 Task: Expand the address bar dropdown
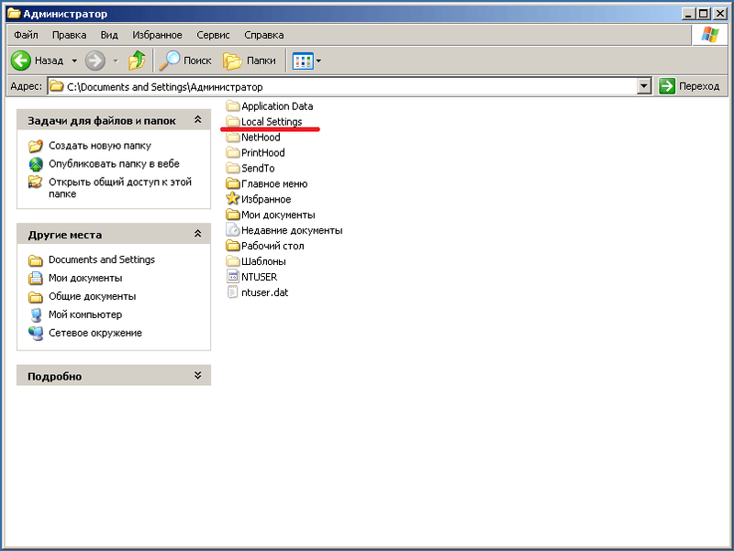[644, 86]
